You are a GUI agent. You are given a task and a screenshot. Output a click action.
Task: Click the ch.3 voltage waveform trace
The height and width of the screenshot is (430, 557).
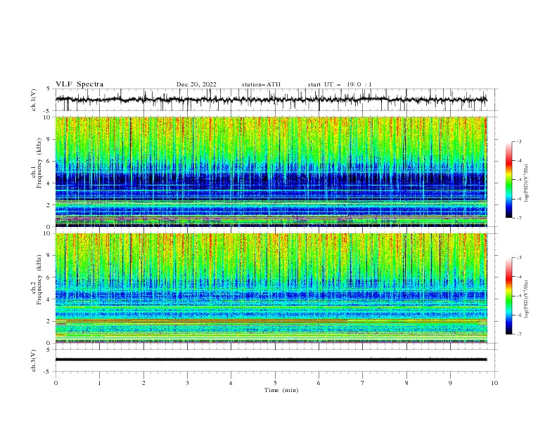pyautogui.click(x=271, y=360)
